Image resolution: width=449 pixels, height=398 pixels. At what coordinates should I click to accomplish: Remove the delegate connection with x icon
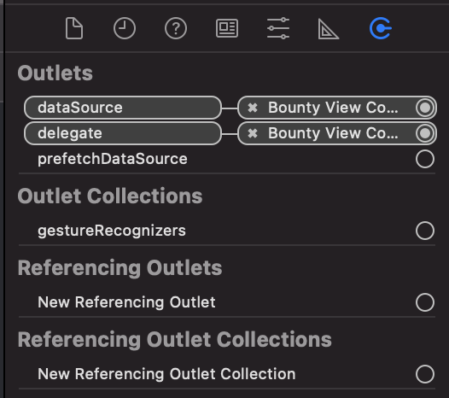253,133
